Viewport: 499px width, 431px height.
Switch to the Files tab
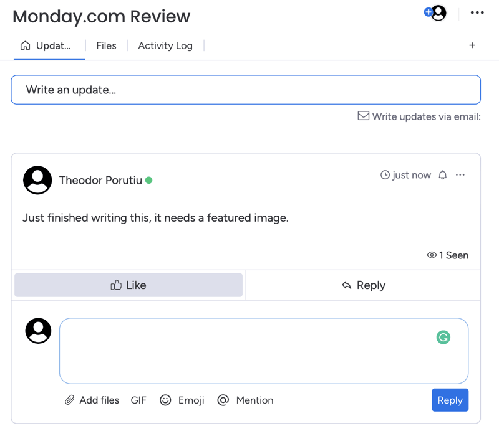[x=106, y=45]
